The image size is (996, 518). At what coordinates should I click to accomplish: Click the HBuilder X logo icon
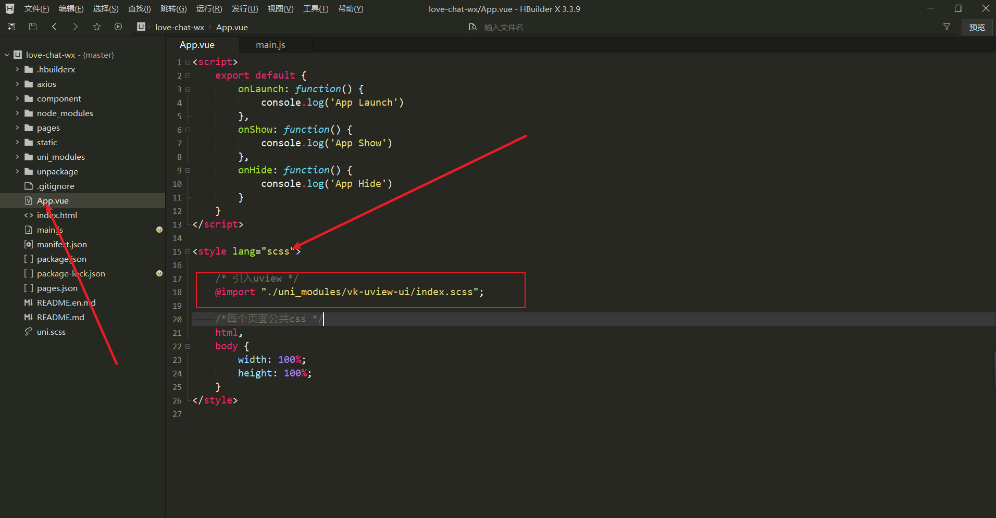[10, 9]
